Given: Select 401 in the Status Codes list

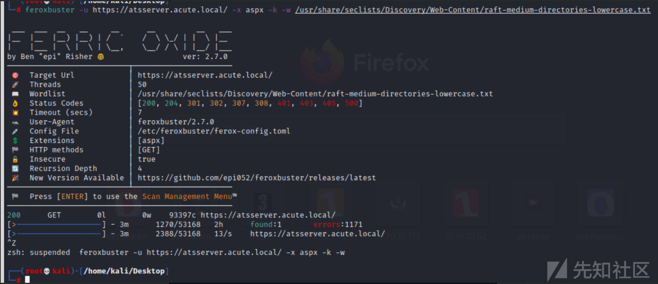Looking at the screenshot, I should coord(284,103).
